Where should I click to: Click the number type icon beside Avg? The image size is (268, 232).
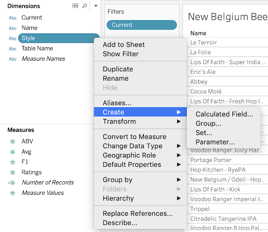tap(13, 152)
